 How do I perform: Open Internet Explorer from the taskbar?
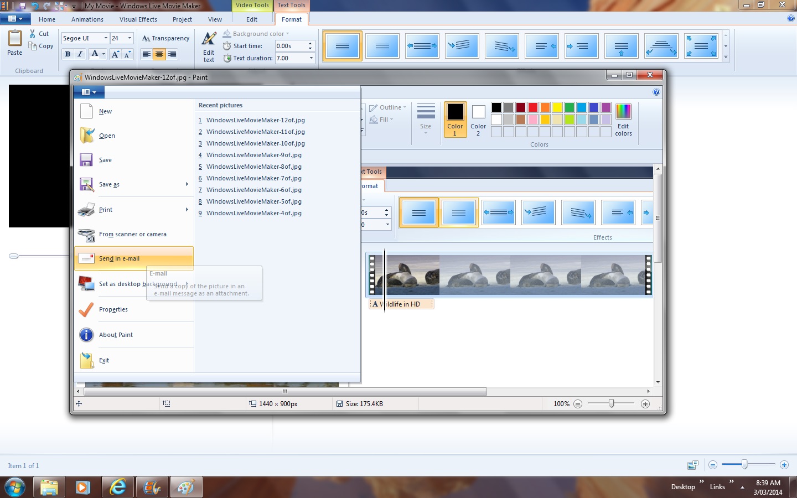[117, 487]
